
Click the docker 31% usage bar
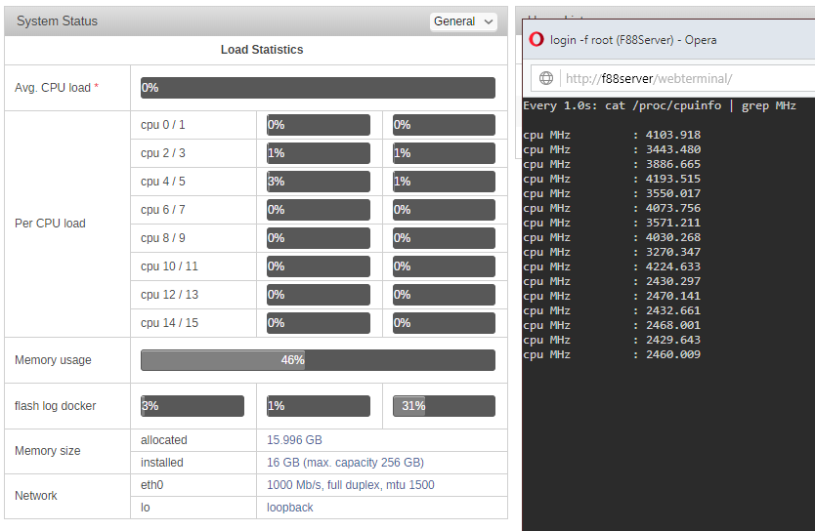[x=444, y=406]
